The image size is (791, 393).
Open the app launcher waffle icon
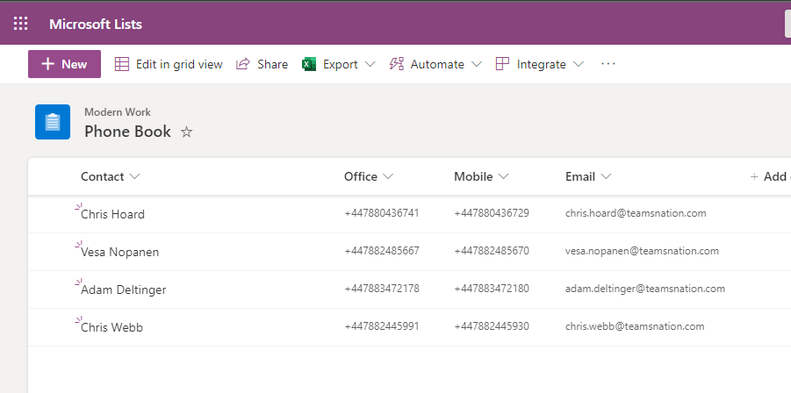[x=20, y=24]
